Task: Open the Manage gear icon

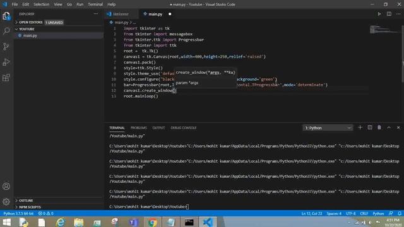Action: click(x=6, y=202)
